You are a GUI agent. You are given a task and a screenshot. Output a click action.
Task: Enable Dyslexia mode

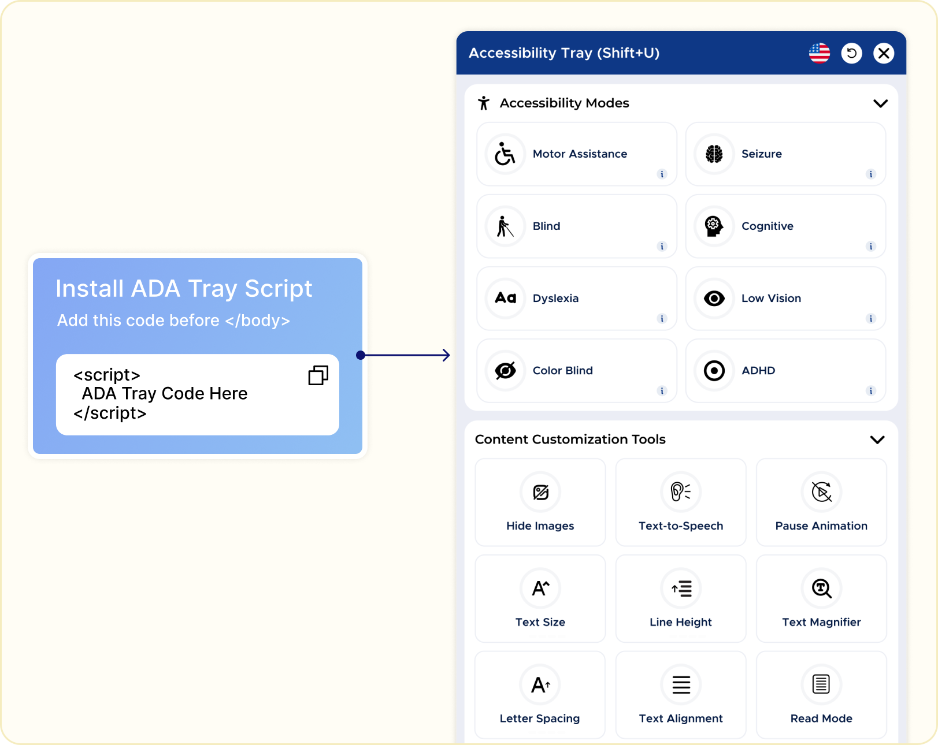577,299
